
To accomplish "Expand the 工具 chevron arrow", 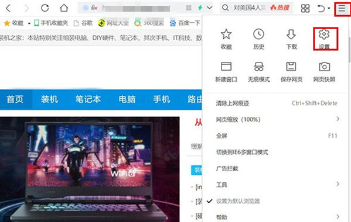I will click(338, 184).
